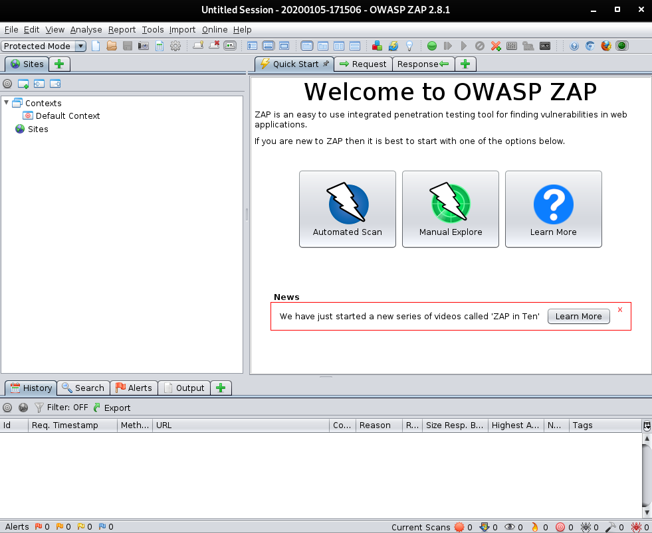Click the Export Context icon in Sites panel
652x533 pixels.
point(55,84)
